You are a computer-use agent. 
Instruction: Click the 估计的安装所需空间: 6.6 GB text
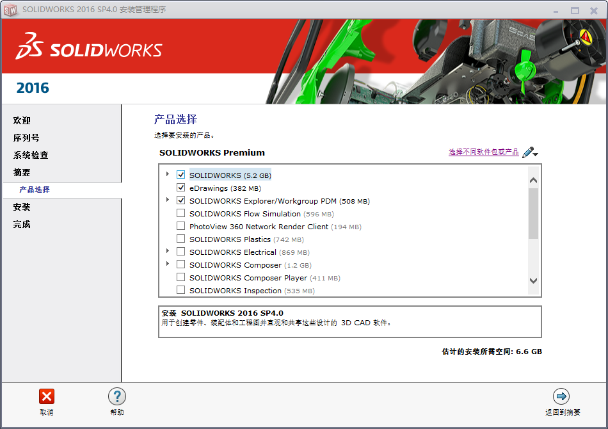[x=492, y=352]
